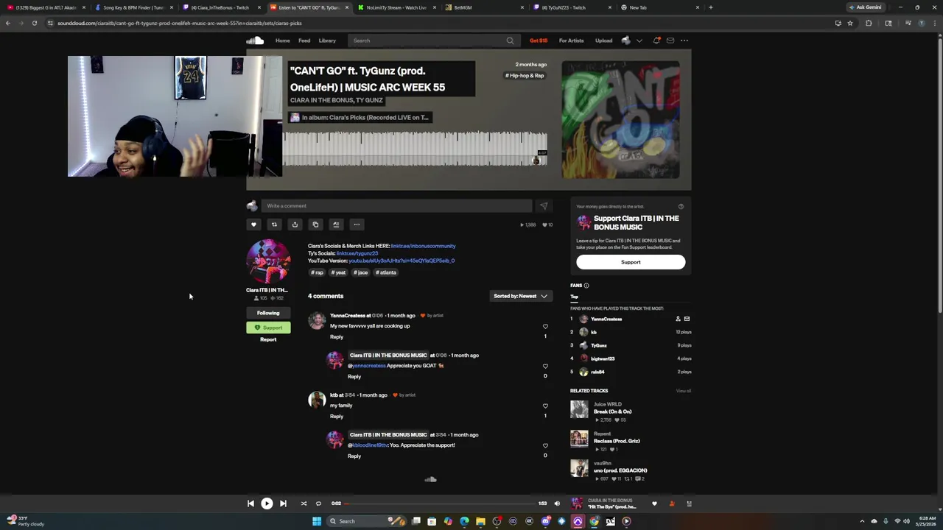Click the copy link icon
Image resolution: width=943 pixels, height=530 pixels.
pos(315,225)
